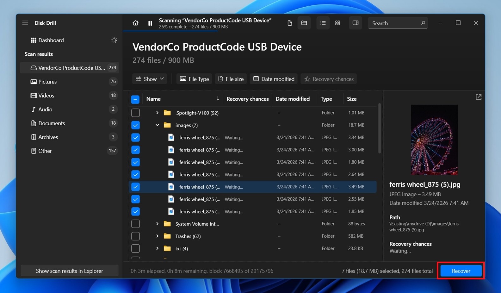Uncheck the 3.00 MB ferris wheel file
This screenshot has width=501, height=293.
135,150
